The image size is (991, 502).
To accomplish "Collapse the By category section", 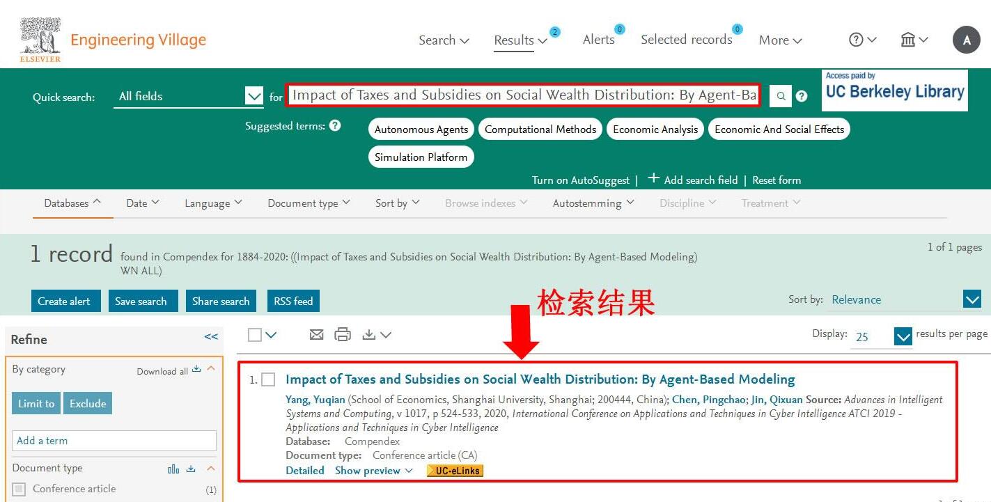I will pos(212,369).
